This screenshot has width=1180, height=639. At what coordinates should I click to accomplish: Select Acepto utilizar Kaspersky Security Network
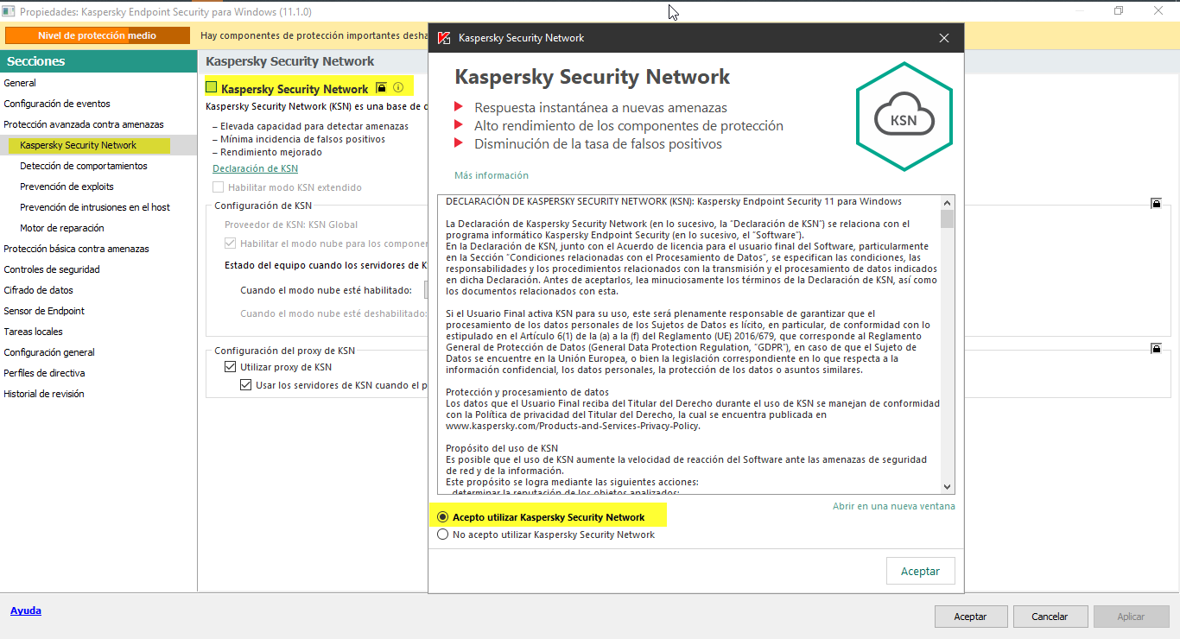coord(443,517)
